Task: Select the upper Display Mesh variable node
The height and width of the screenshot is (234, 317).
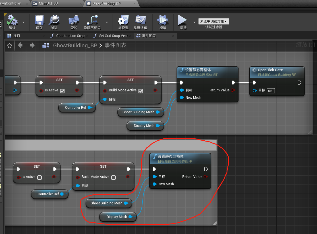Action: [145, 126]
